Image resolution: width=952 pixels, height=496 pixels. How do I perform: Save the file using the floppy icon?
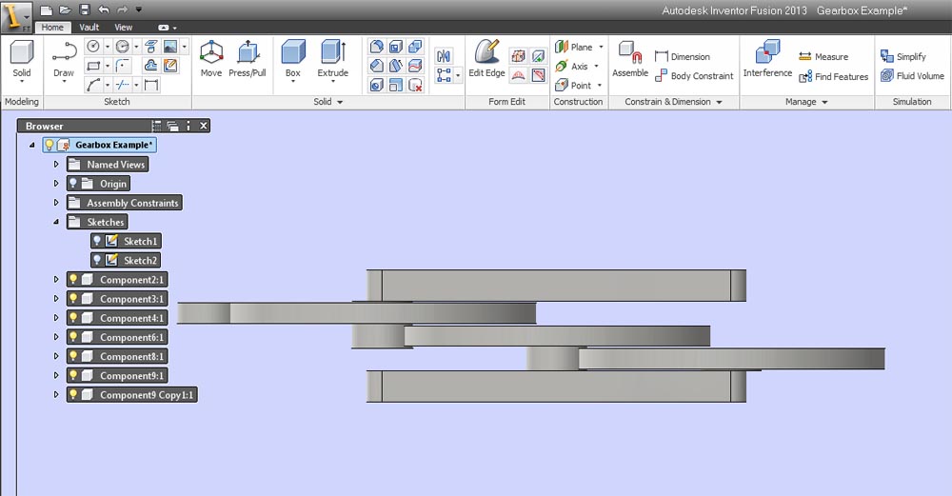coord(85,10)
